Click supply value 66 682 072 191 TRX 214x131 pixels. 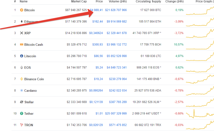[148, 125]
